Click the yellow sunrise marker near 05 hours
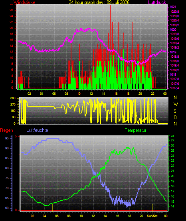The width and height of the screenshot is (186, 221). [x=53, y=207]
